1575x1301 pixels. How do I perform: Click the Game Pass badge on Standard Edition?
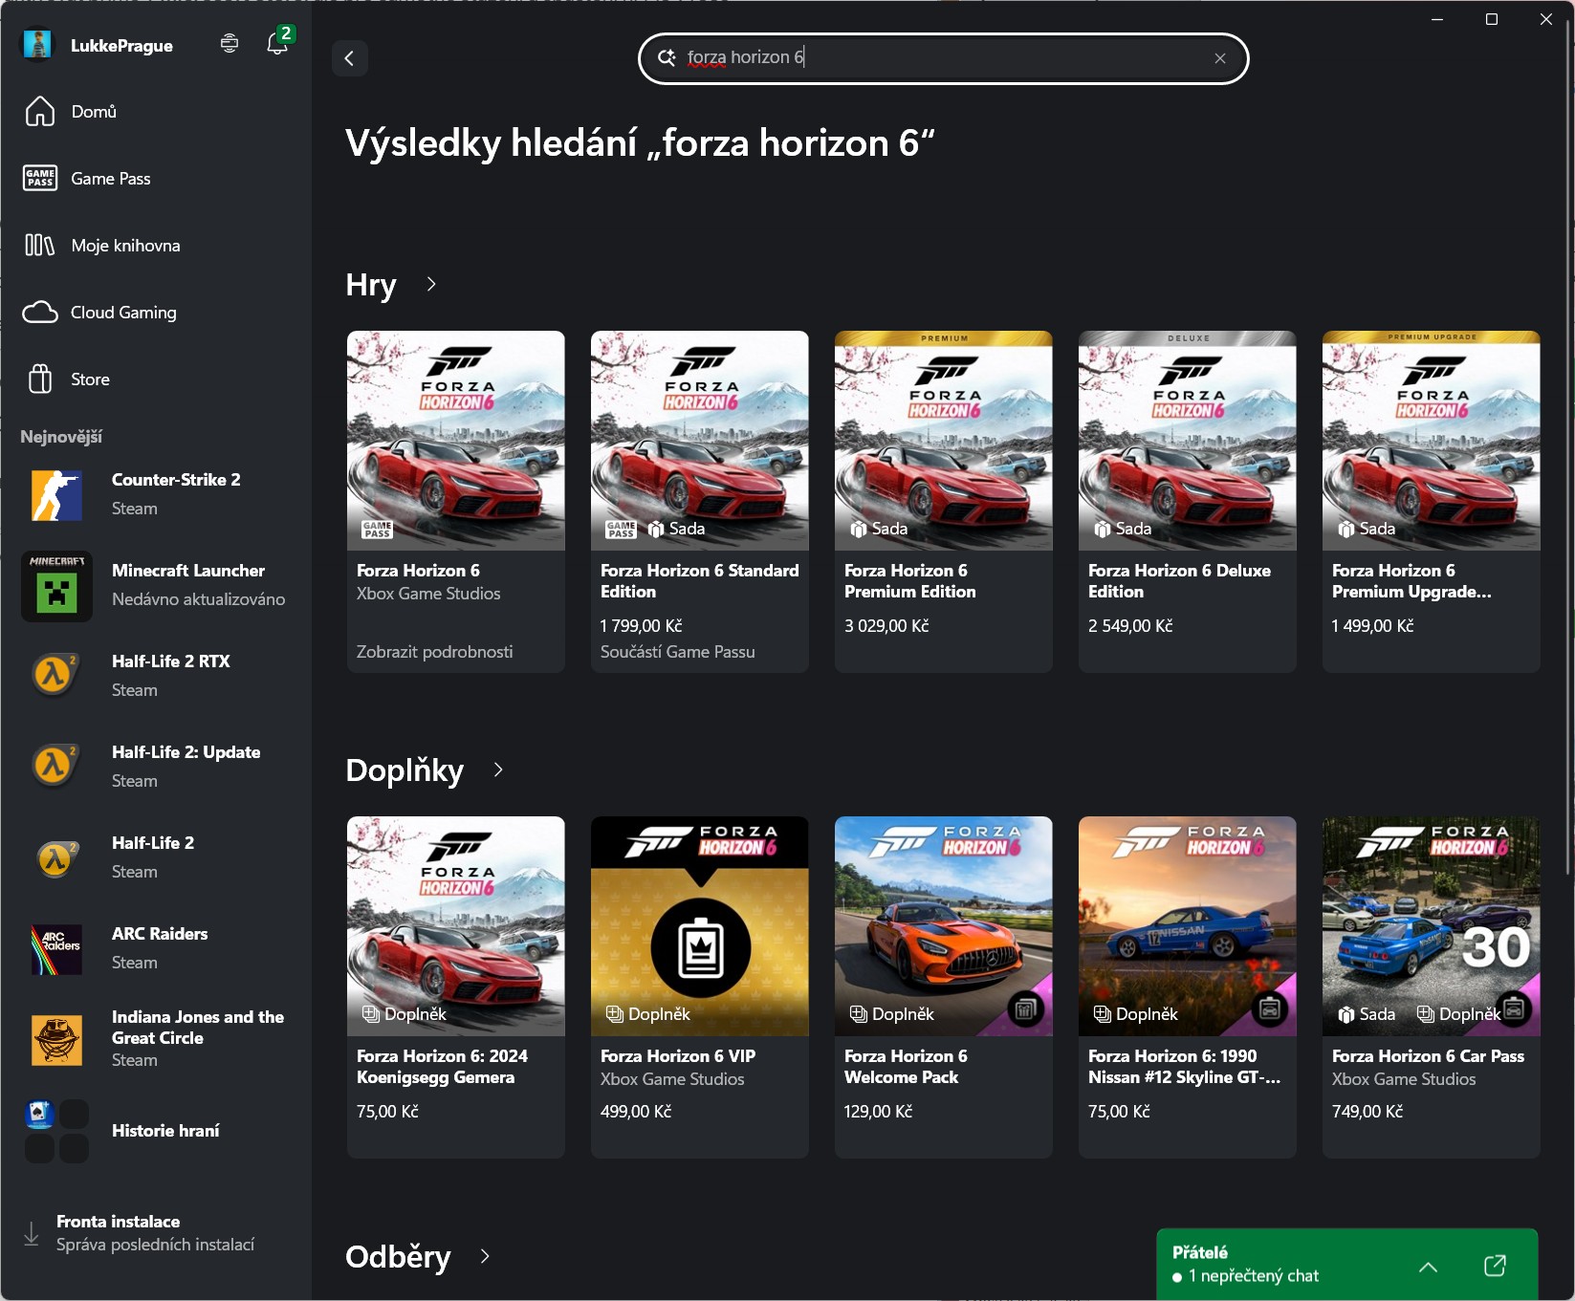click(x=622, y=529)
